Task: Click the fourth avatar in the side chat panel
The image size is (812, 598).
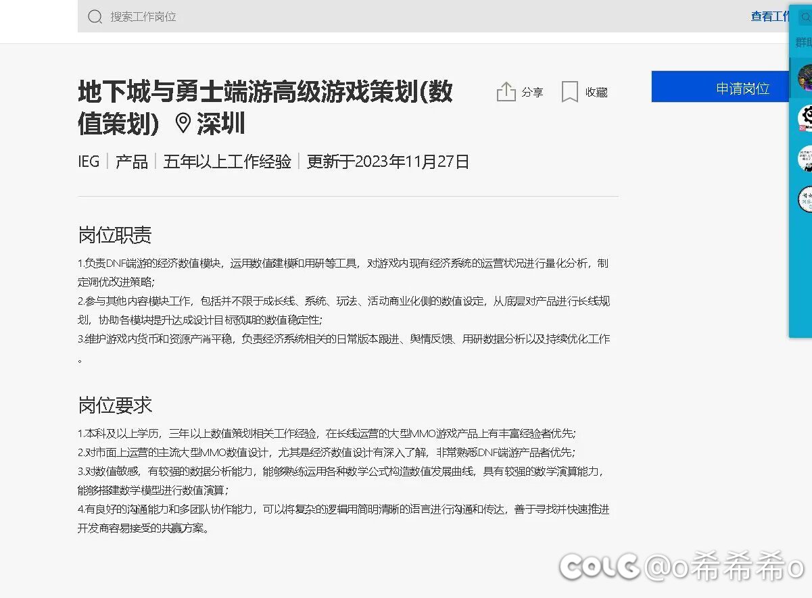Action: [x=805, y=199]
